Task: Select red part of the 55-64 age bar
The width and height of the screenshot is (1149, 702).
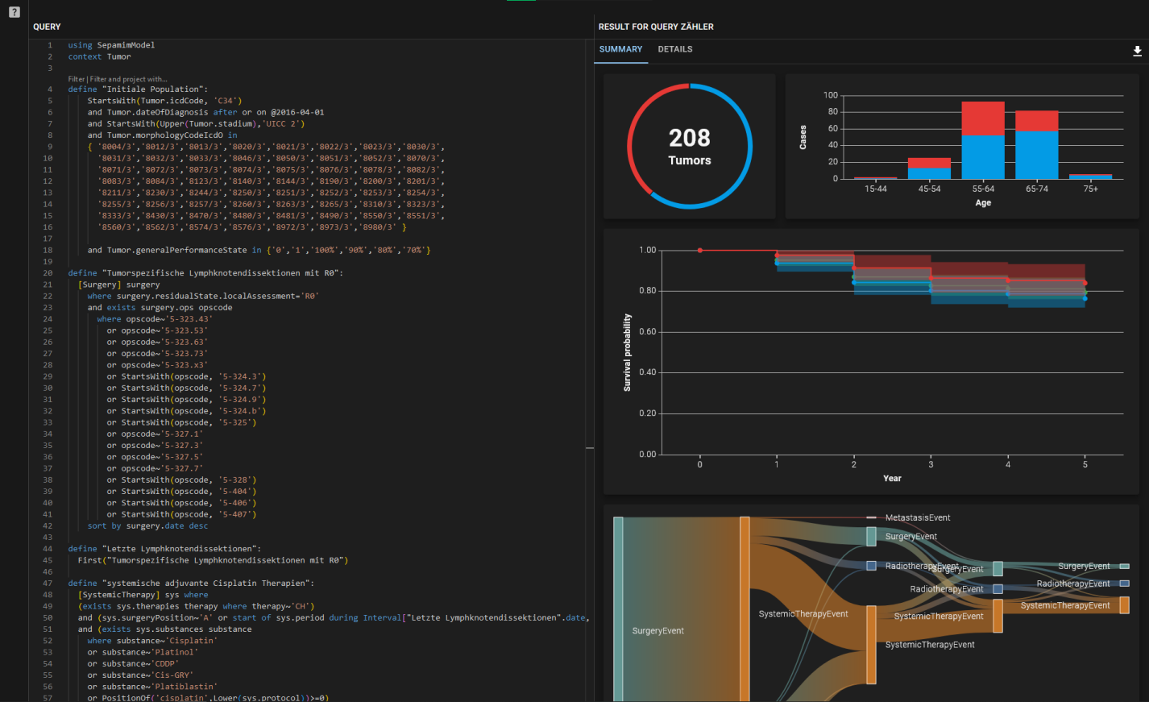Action: pos(983,118)
